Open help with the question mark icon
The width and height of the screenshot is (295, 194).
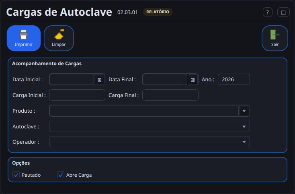(x=268, y=12)
